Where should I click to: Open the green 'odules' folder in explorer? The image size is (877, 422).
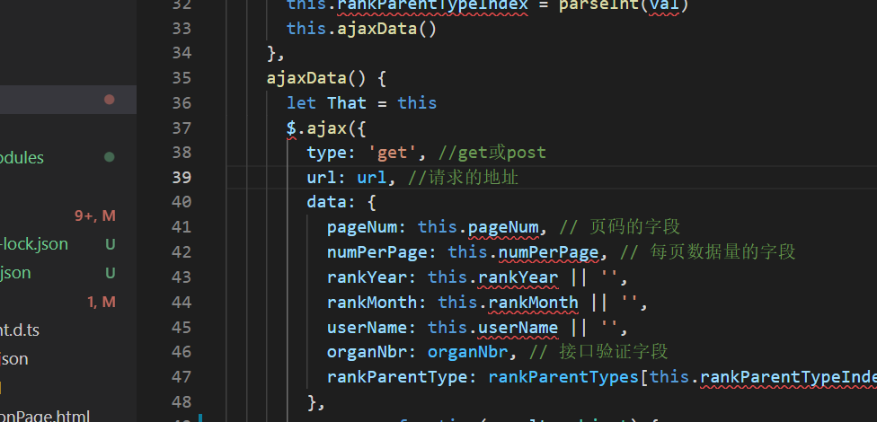tap(22, 158)
